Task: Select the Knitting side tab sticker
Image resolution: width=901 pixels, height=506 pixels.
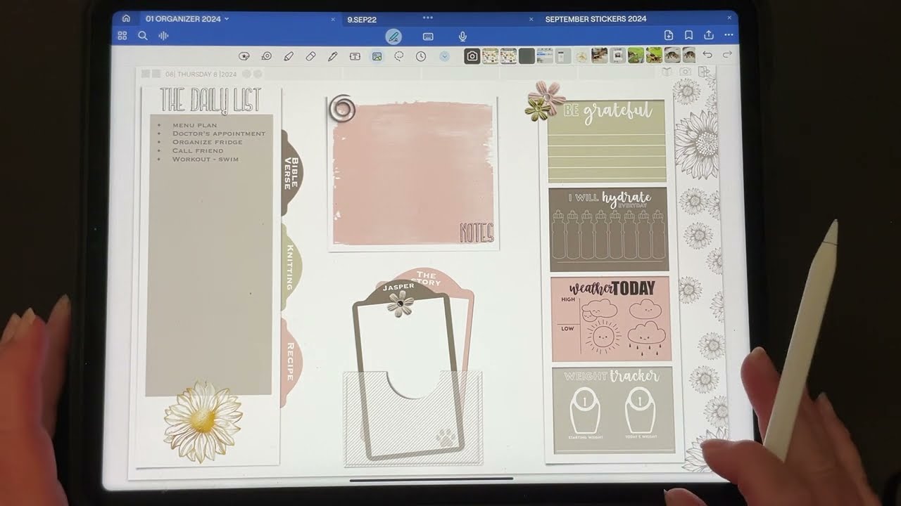Action: (291, 266)
